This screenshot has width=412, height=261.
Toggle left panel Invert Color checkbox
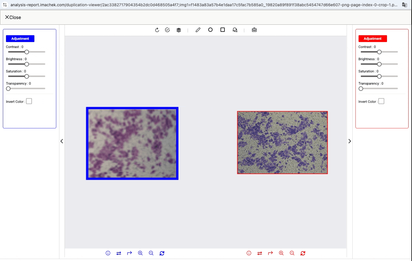pyautogui.click(x=29, y=101)
